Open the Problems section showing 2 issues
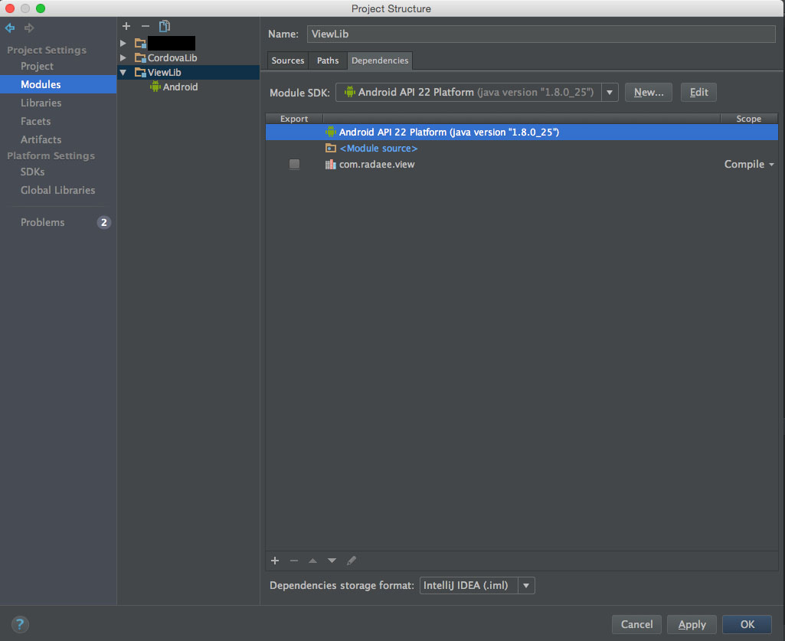This screenshot has height=641, width=785. click(x=42, y=222)
